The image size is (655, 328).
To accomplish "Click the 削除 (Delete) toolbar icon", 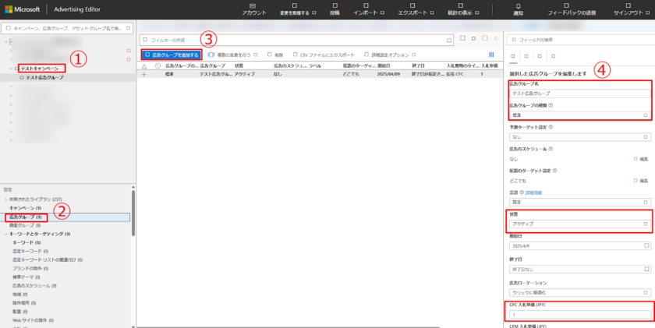I will point(269,55).
